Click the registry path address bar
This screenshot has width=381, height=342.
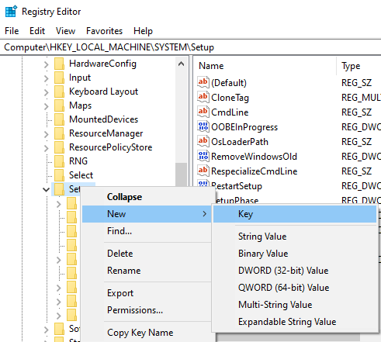[190, 47]
